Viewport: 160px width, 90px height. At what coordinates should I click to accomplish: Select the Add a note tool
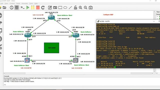(50, 7)
